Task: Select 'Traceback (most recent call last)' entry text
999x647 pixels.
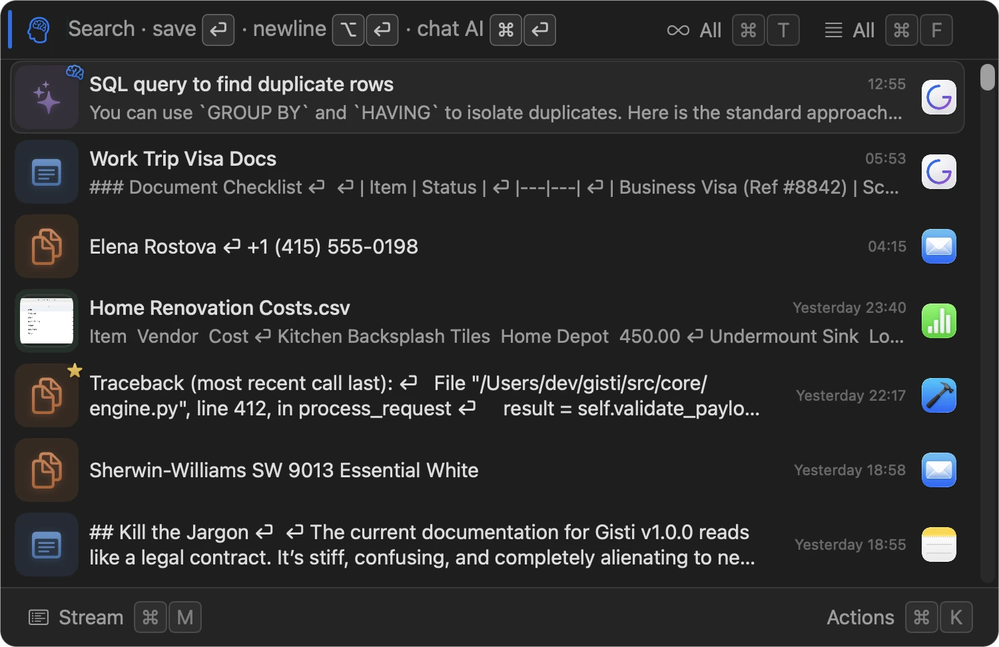Action: [425, 395]
